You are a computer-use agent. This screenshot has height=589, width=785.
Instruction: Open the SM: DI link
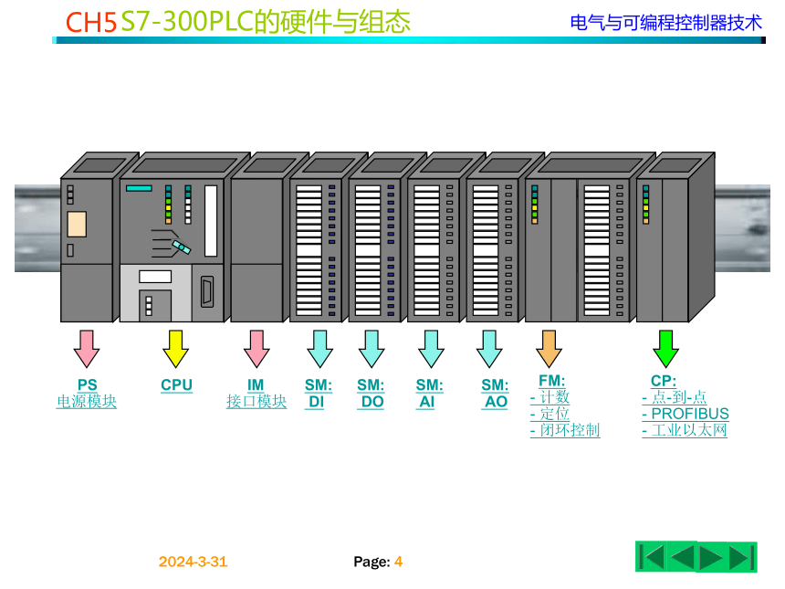(x=318, y=394)
